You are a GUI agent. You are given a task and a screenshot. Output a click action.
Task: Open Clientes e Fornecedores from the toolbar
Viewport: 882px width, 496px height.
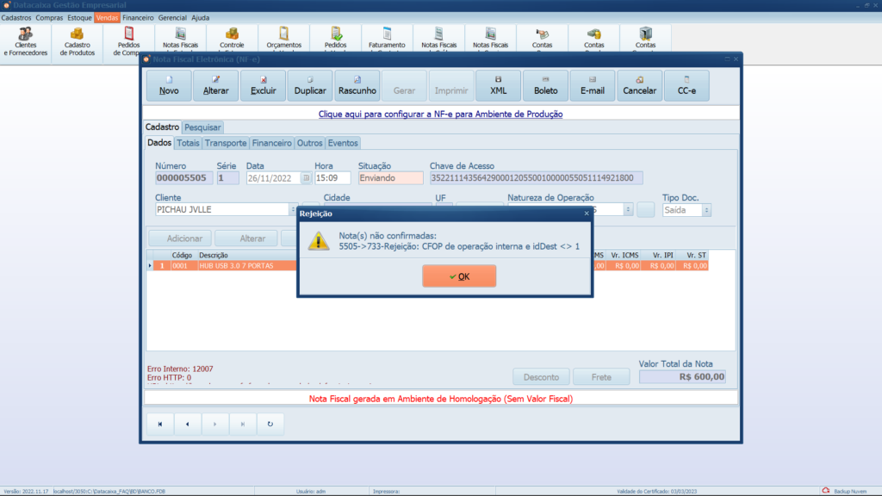26,41
